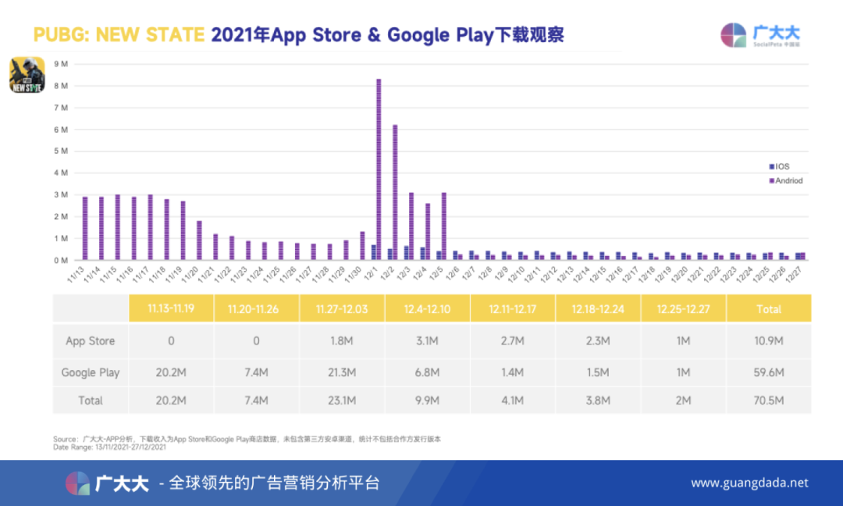
Task: Click the 2.7M App Store cell
Action: pyautogui.click(x=512, y=341)
